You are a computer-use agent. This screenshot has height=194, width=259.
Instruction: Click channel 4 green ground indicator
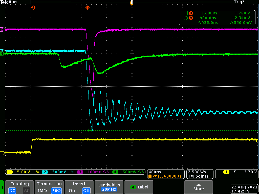pyautogui.click(x=2, y=54)
